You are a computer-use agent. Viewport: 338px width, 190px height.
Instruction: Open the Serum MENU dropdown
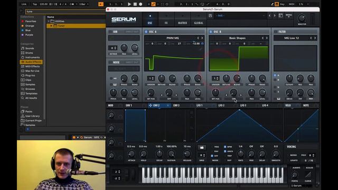pos(289,16)
